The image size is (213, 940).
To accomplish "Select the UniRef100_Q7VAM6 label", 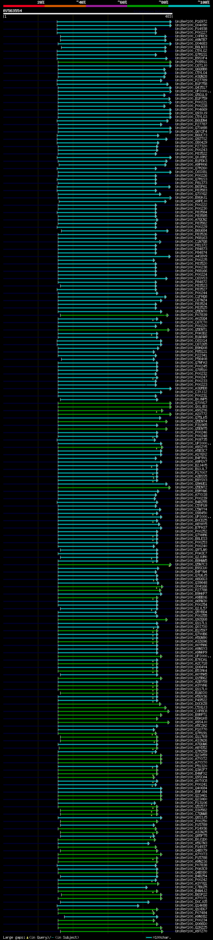I will (191, 535).
